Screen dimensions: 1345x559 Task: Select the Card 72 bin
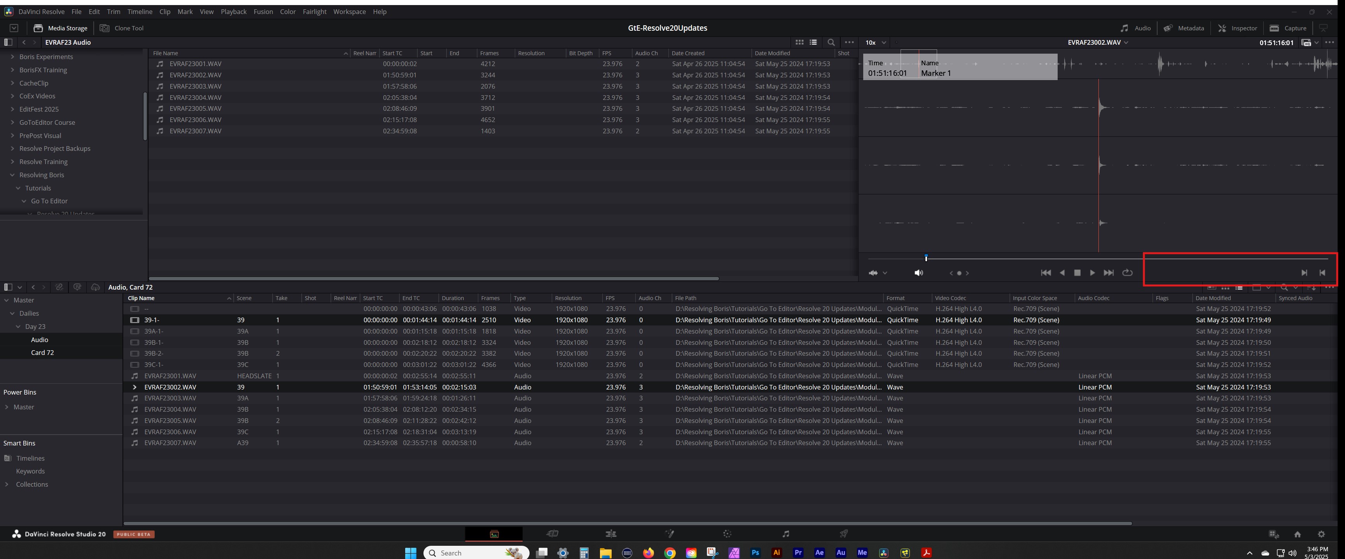pos(42,353)
